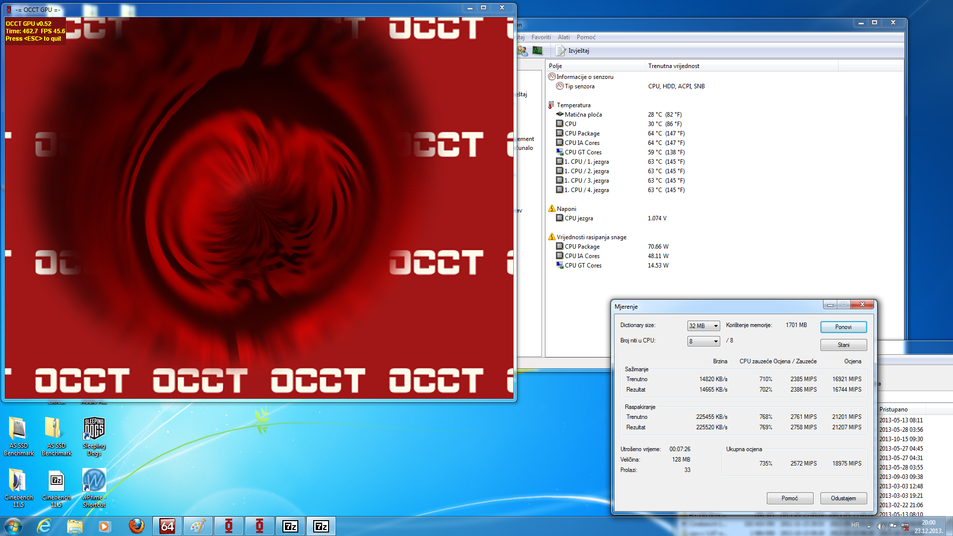The width and height of the screenshot is (953, 536).
Task: Switch to first OCCT taskbar button
Action: pyautogui.click(x=229, y=526)
